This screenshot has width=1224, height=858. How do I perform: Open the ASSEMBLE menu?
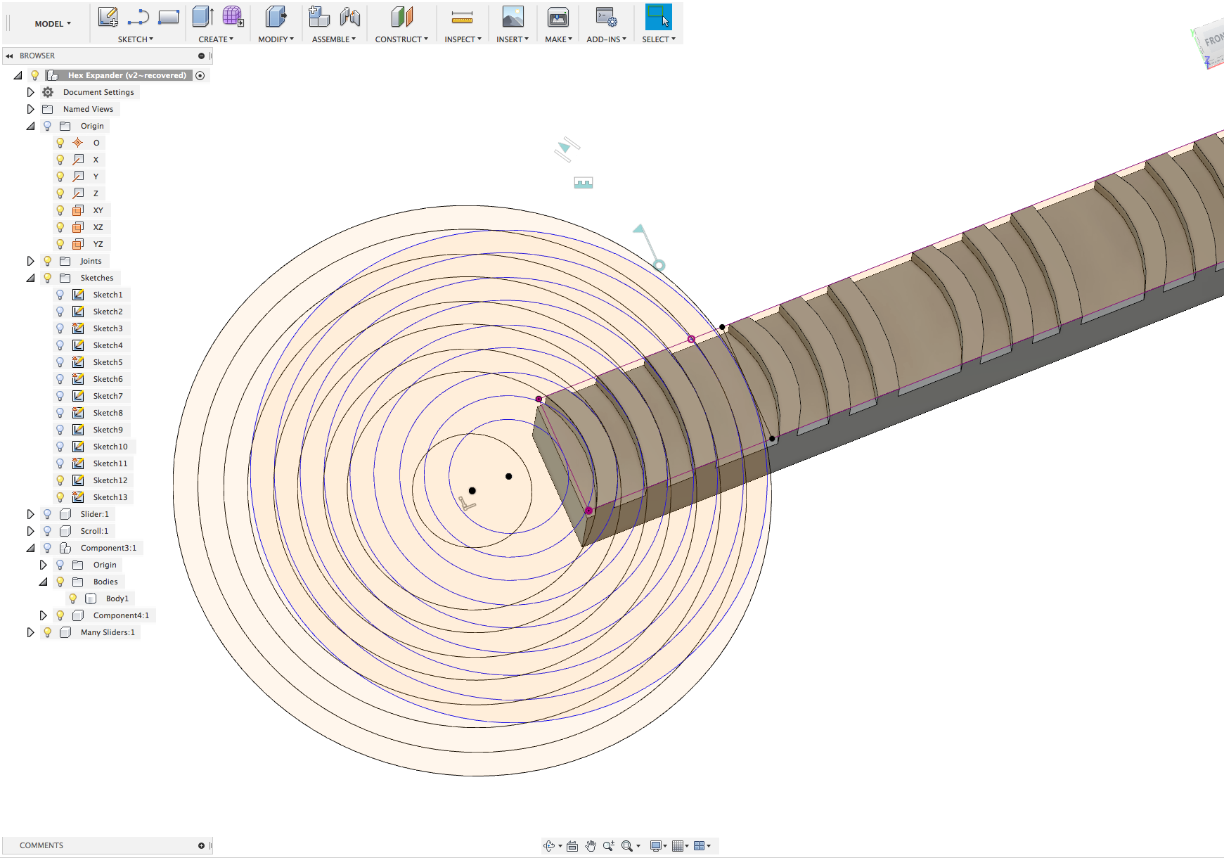334,39
